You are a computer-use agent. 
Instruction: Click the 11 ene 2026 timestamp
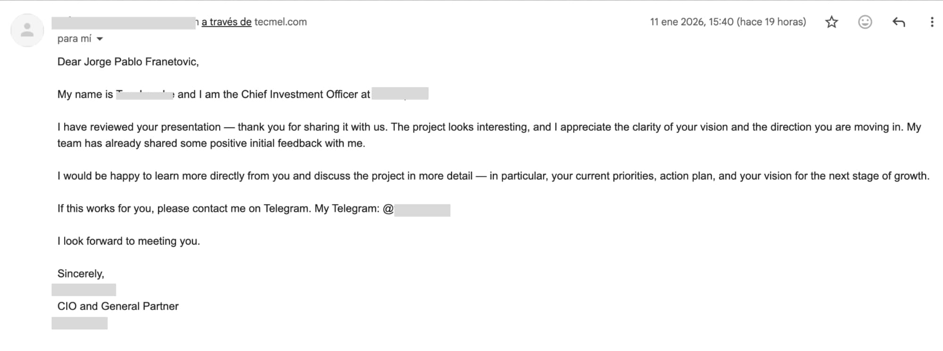(x=728, y=22)
